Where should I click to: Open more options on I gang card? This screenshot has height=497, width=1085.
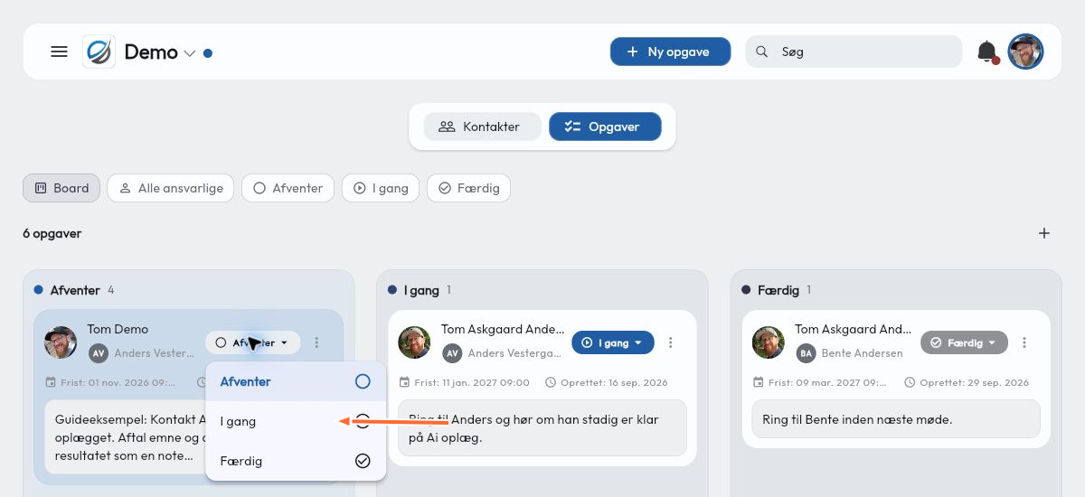[670, 342]
